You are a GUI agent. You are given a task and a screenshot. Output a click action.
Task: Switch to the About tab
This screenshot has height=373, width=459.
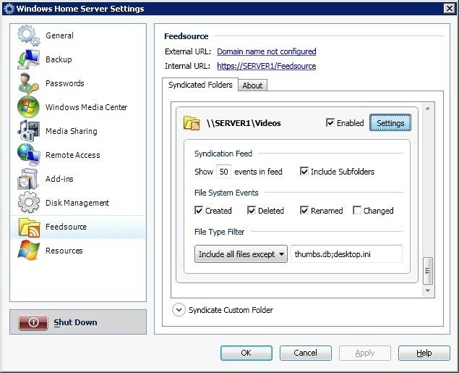click(x=252, y=85)
